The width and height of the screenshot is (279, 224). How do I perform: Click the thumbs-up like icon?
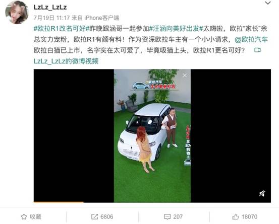point(236,217)
